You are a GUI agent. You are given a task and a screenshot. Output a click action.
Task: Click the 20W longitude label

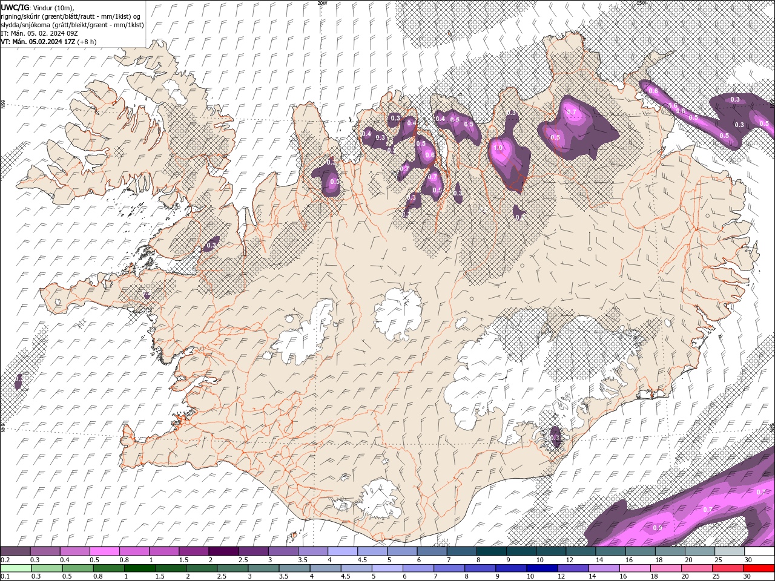click(x=322, y=3)
